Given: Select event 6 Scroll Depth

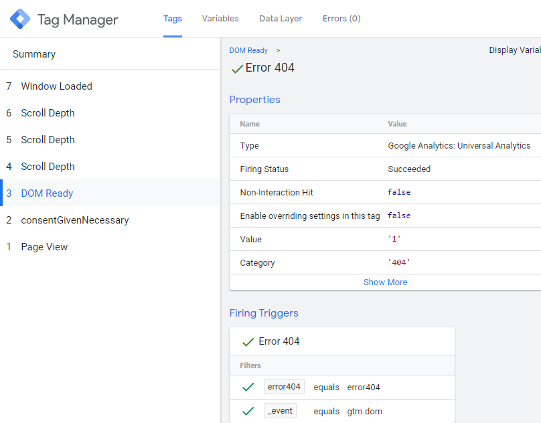Looking at the screenshot, I should click(110, 113).
